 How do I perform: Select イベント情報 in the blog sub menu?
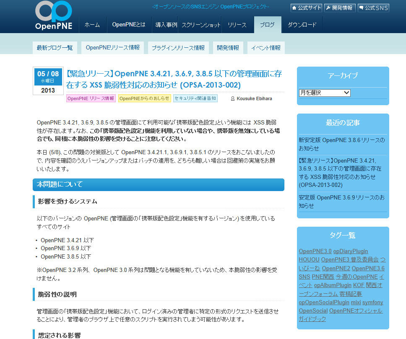265,47
